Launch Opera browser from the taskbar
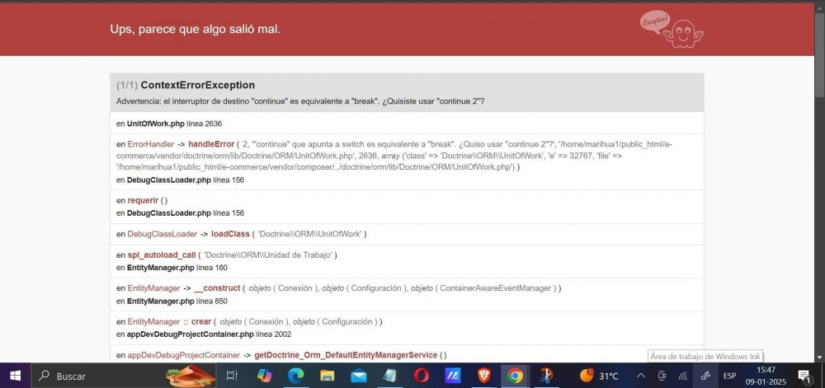Image resolution: width=825 pixels, height=388 pixels. [x=421, y=376]
